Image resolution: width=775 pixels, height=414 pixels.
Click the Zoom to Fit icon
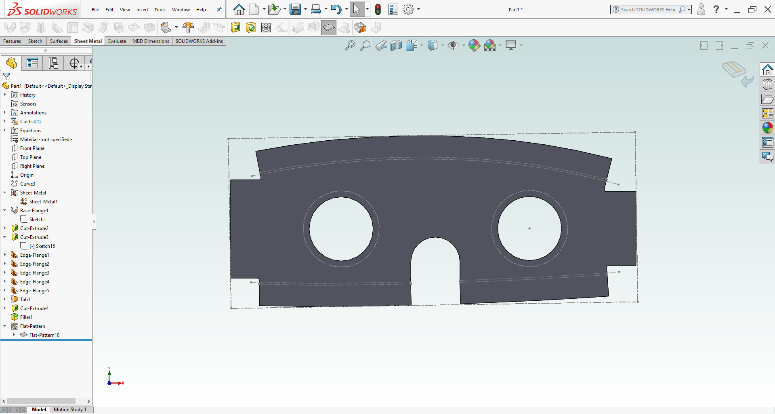pos(350,45)
